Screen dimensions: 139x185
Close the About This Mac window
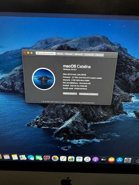point(25,53)
